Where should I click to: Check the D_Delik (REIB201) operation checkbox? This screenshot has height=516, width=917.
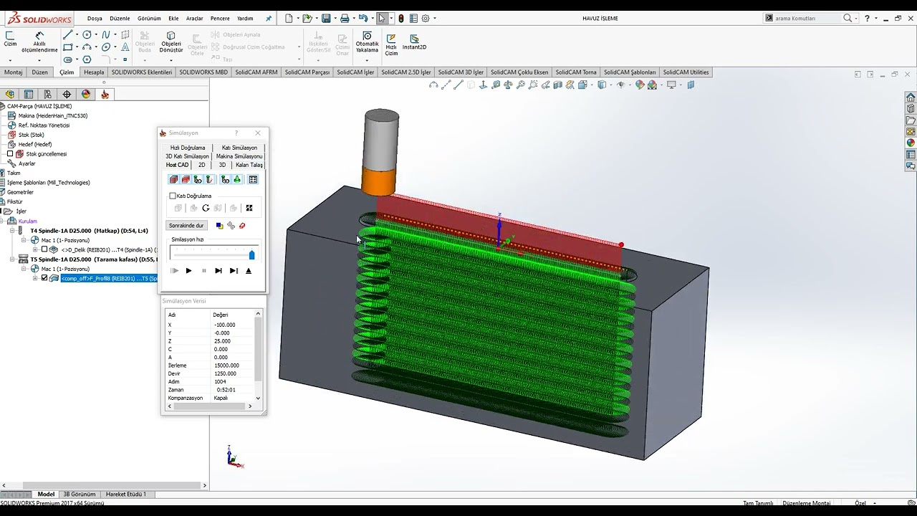[44, 249]
